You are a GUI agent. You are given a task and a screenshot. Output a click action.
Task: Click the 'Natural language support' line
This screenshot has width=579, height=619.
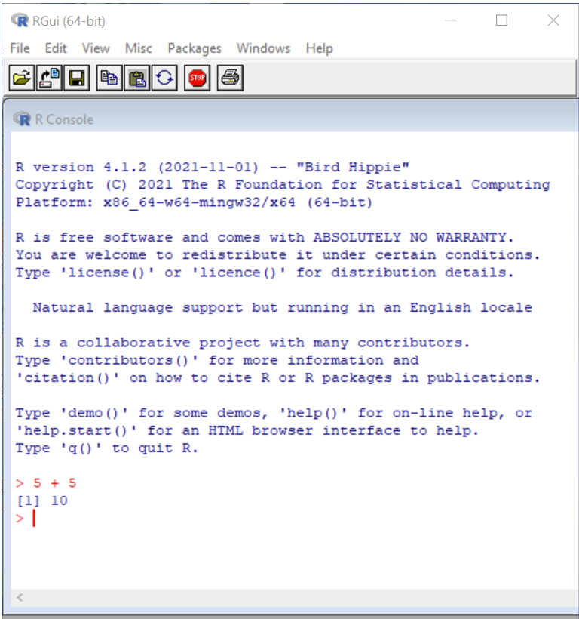(x=282, y=307)
